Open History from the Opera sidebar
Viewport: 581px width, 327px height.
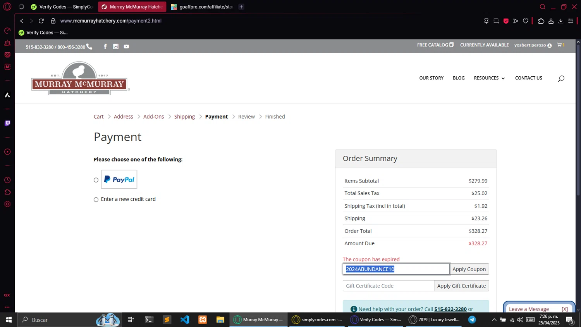[7, 180]
